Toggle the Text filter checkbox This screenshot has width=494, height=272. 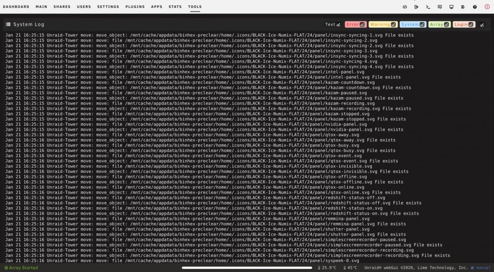click(338, 25)
